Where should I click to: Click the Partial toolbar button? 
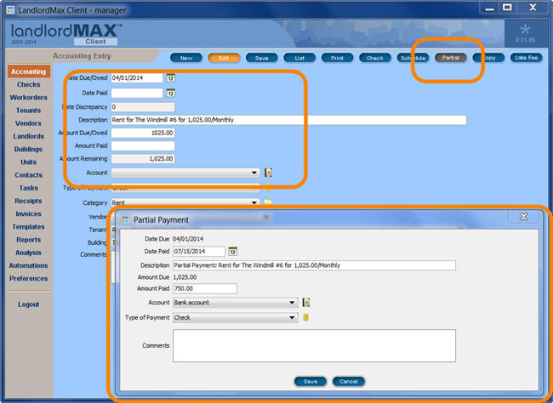(x=451, y=58)
